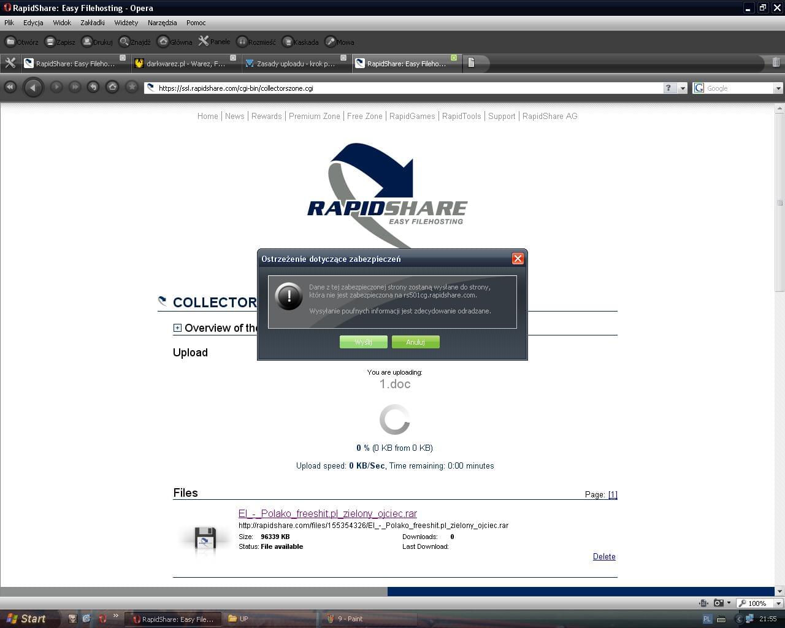Open the Support link
The image size is (785, 628).
tap(502, 116)
